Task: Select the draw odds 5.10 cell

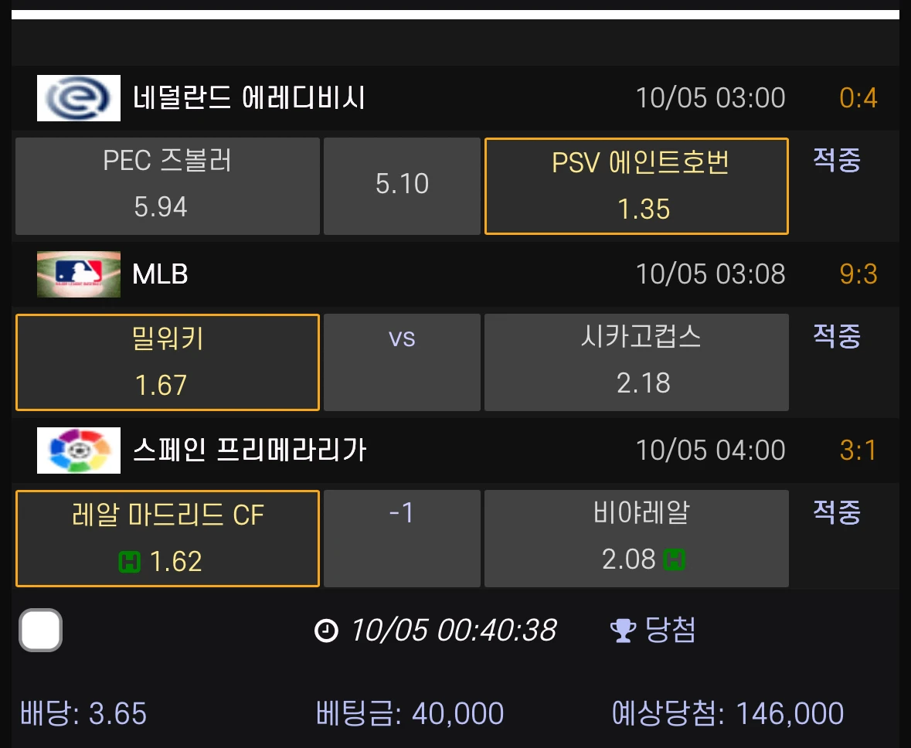Action: [402, 186]
